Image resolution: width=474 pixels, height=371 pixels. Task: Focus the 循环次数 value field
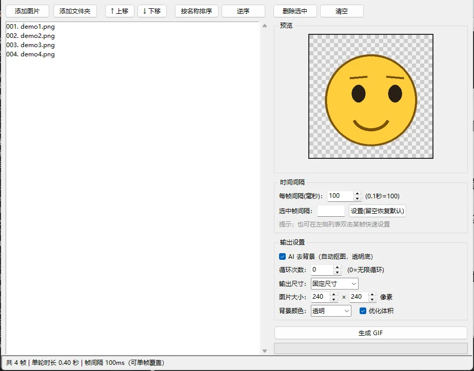click(322, 270)
